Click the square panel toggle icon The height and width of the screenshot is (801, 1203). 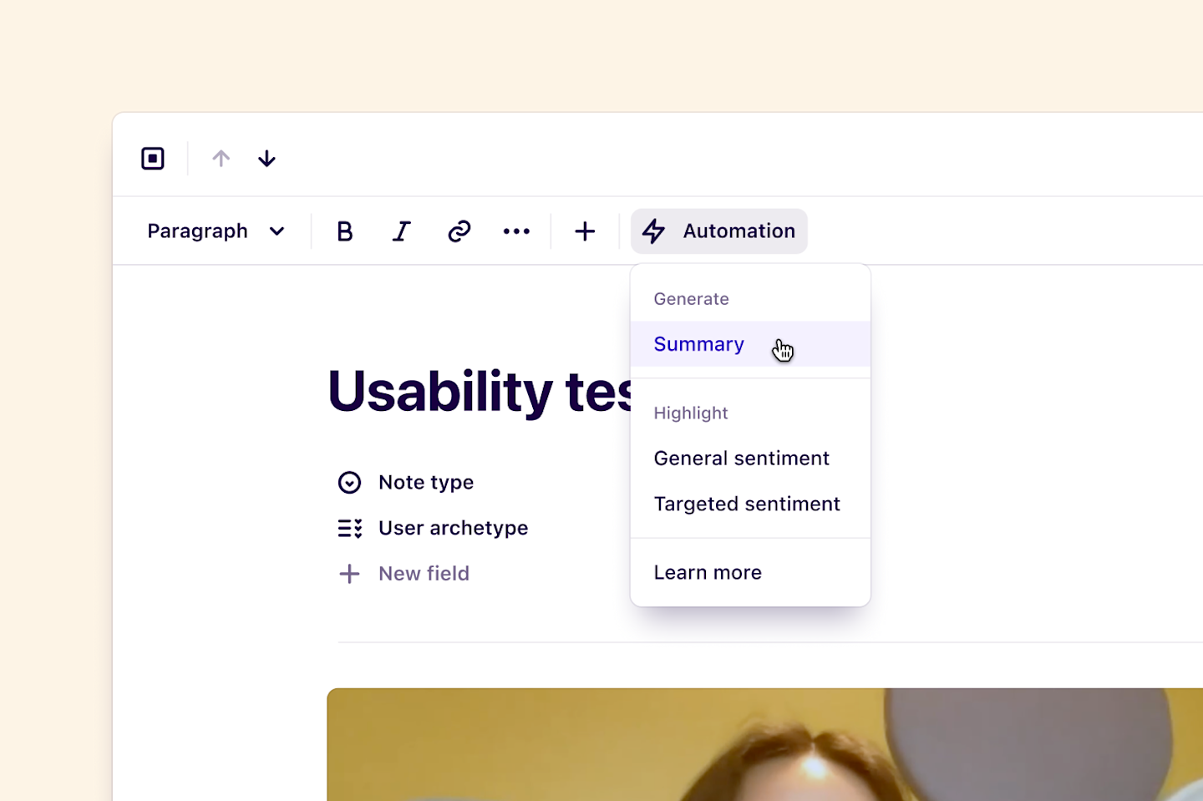[153, 158]
